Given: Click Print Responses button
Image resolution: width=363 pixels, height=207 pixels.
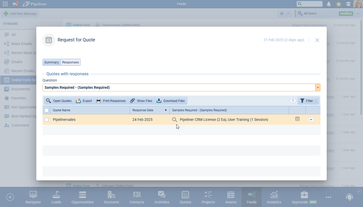Looking at the screenshot, I should click(x=111, y=101).
